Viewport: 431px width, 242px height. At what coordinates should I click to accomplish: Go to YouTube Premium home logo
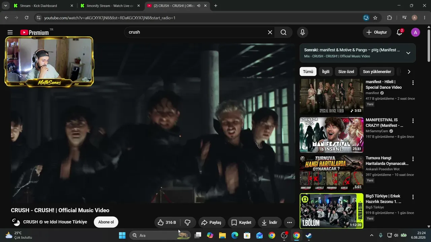(34, 32)
